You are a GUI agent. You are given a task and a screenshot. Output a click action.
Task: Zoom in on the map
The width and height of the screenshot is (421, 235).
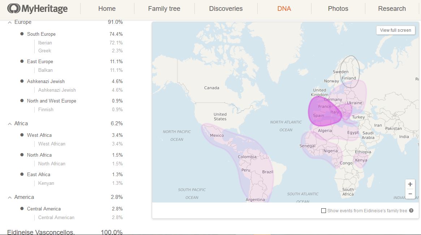coord(410,184)
